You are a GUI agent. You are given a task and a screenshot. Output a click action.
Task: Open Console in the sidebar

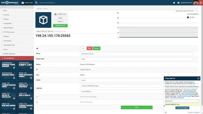click(x=17, y=15)
